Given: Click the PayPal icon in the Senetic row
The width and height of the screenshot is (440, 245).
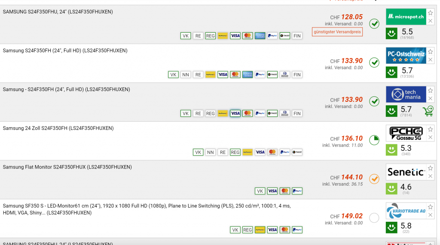Looking at the screenshot, I should (297, 191).
